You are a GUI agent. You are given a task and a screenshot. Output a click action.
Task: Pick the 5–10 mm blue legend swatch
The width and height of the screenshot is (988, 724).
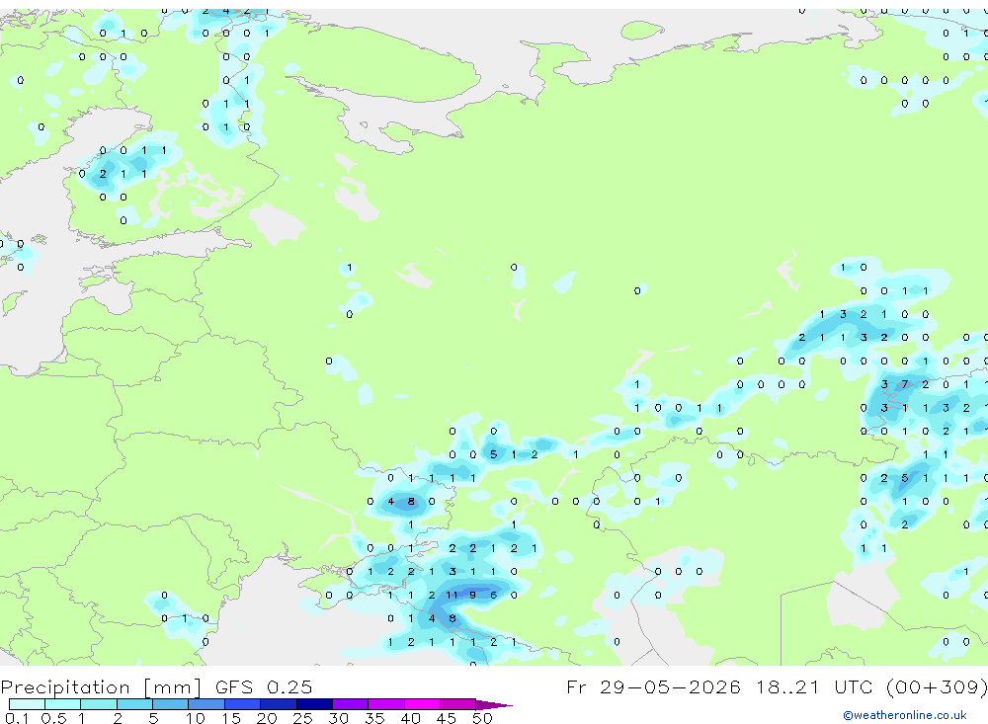pos(171,704)
